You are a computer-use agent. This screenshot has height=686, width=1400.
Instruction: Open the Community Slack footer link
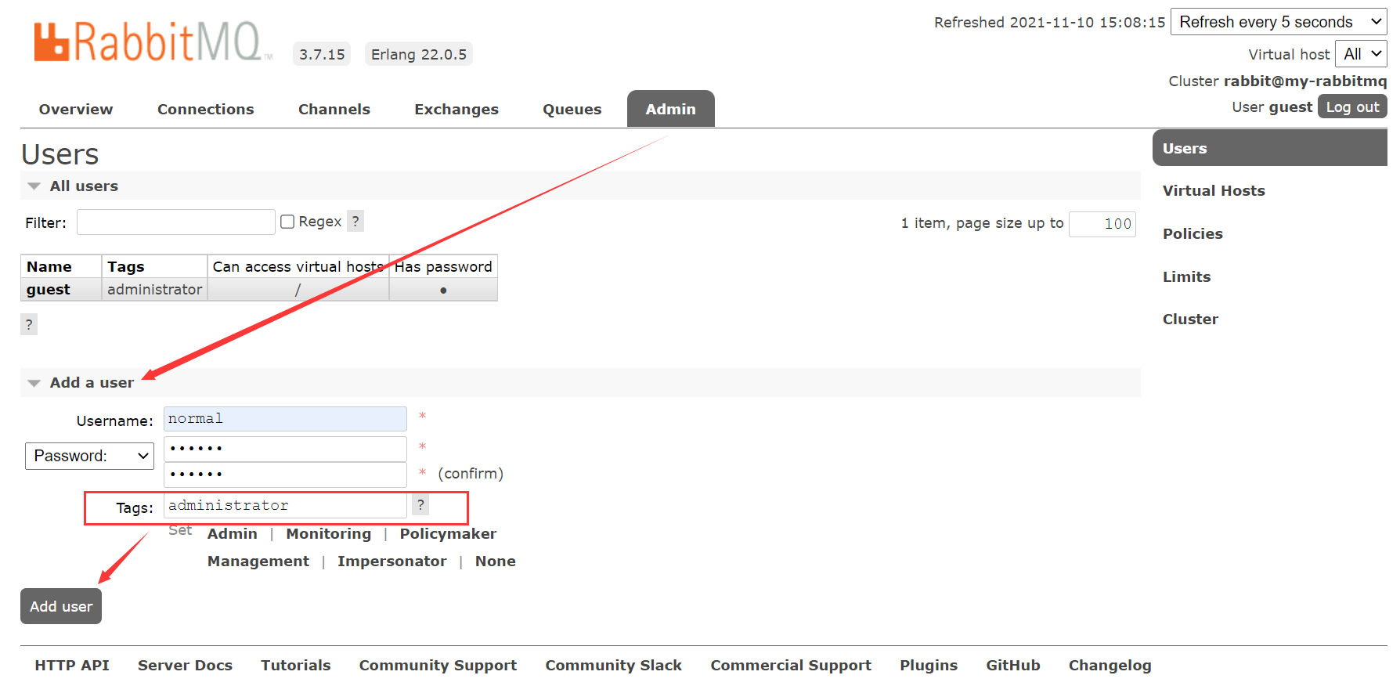coord(614,665)
